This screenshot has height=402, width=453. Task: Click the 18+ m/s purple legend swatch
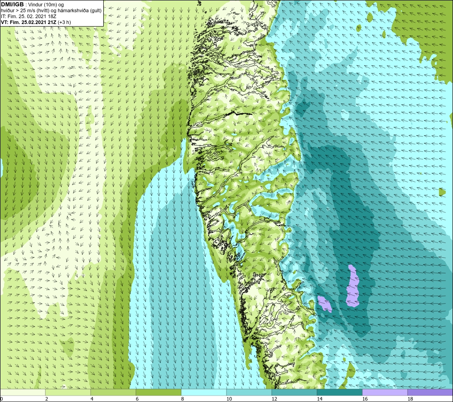click(x=430, y=392)
